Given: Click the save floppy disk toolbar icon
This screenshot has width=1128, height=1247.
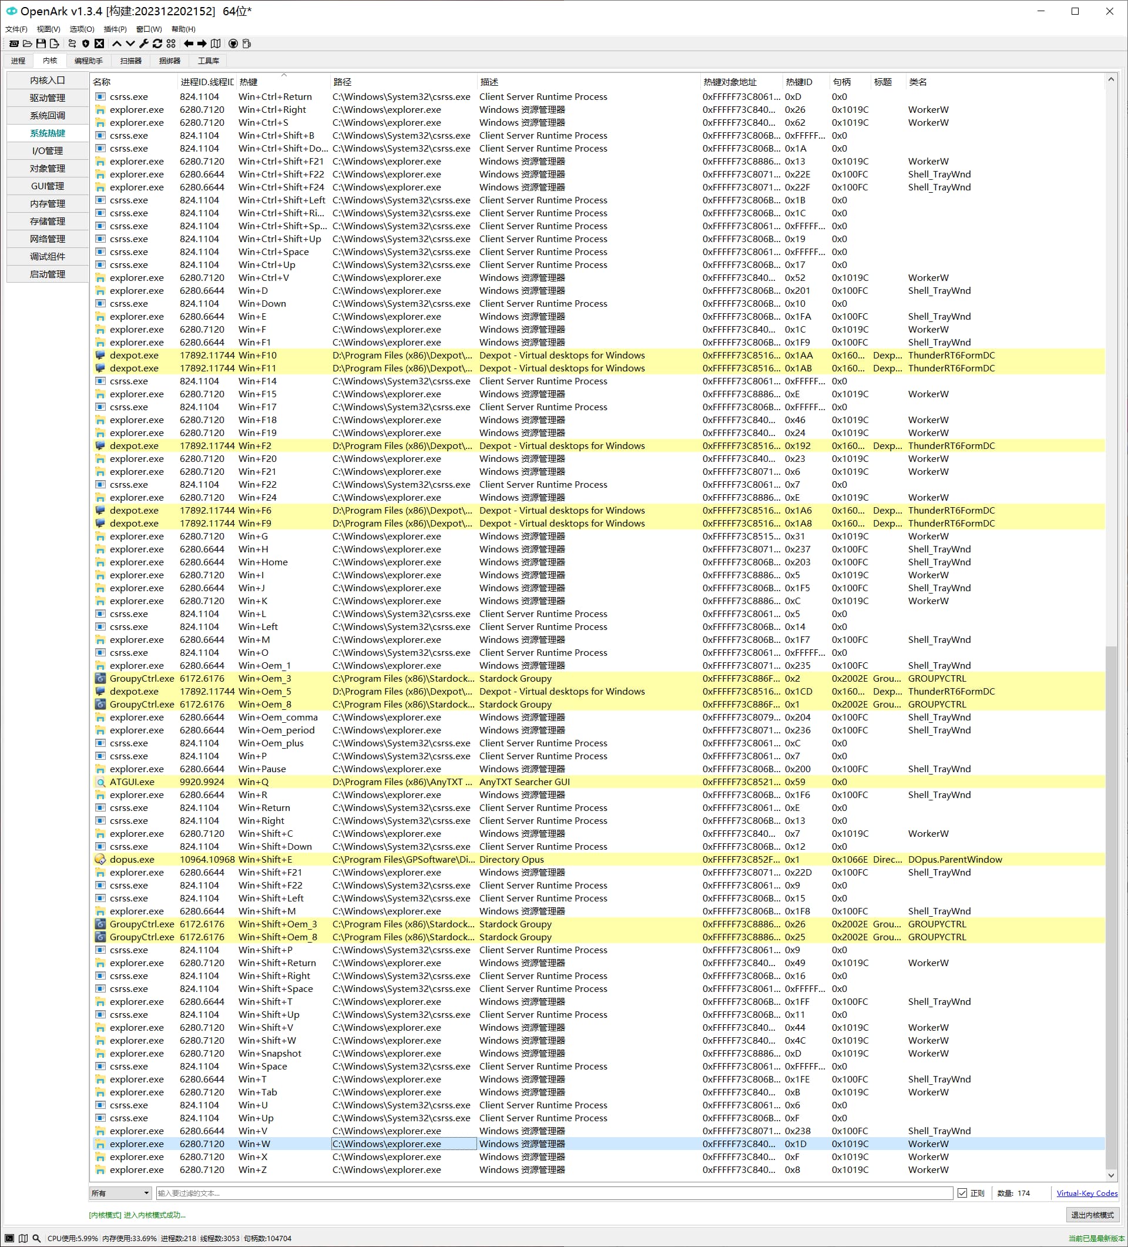Looking at the screenshot, I should coord(41,43).
